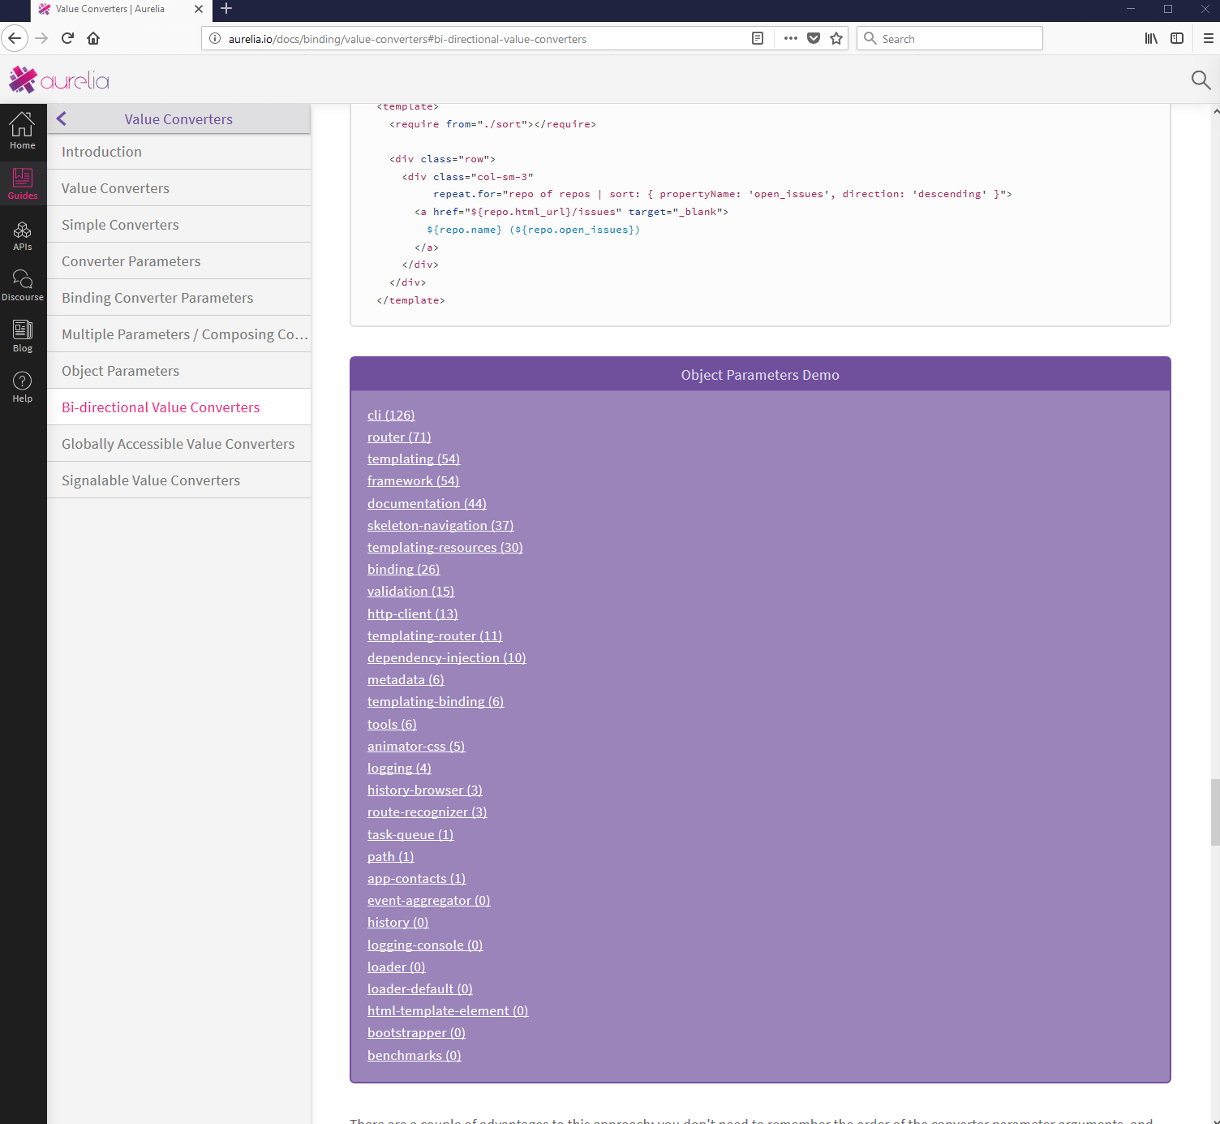
Task: Close the Value Converters tab
Action: 199,9
